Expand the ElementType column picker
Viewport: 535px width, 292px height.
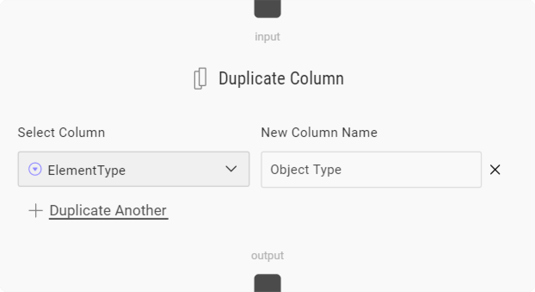(x=134, y=169)
